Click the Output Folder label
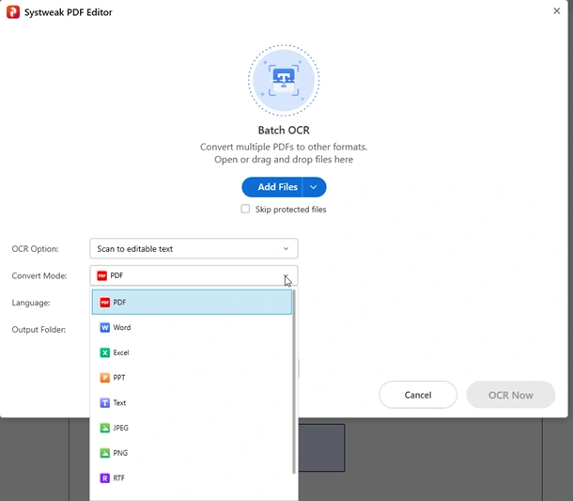 tap(39, 330)
